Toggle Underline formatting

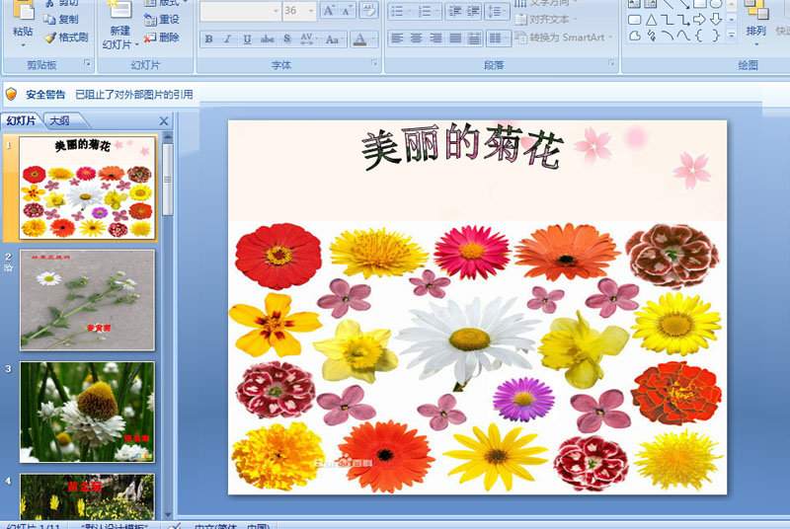click(x=247, y=39)
